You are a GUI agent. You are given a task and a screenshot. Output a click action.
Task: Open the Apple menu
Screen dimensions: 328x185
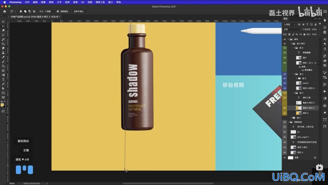coord(5,2)
